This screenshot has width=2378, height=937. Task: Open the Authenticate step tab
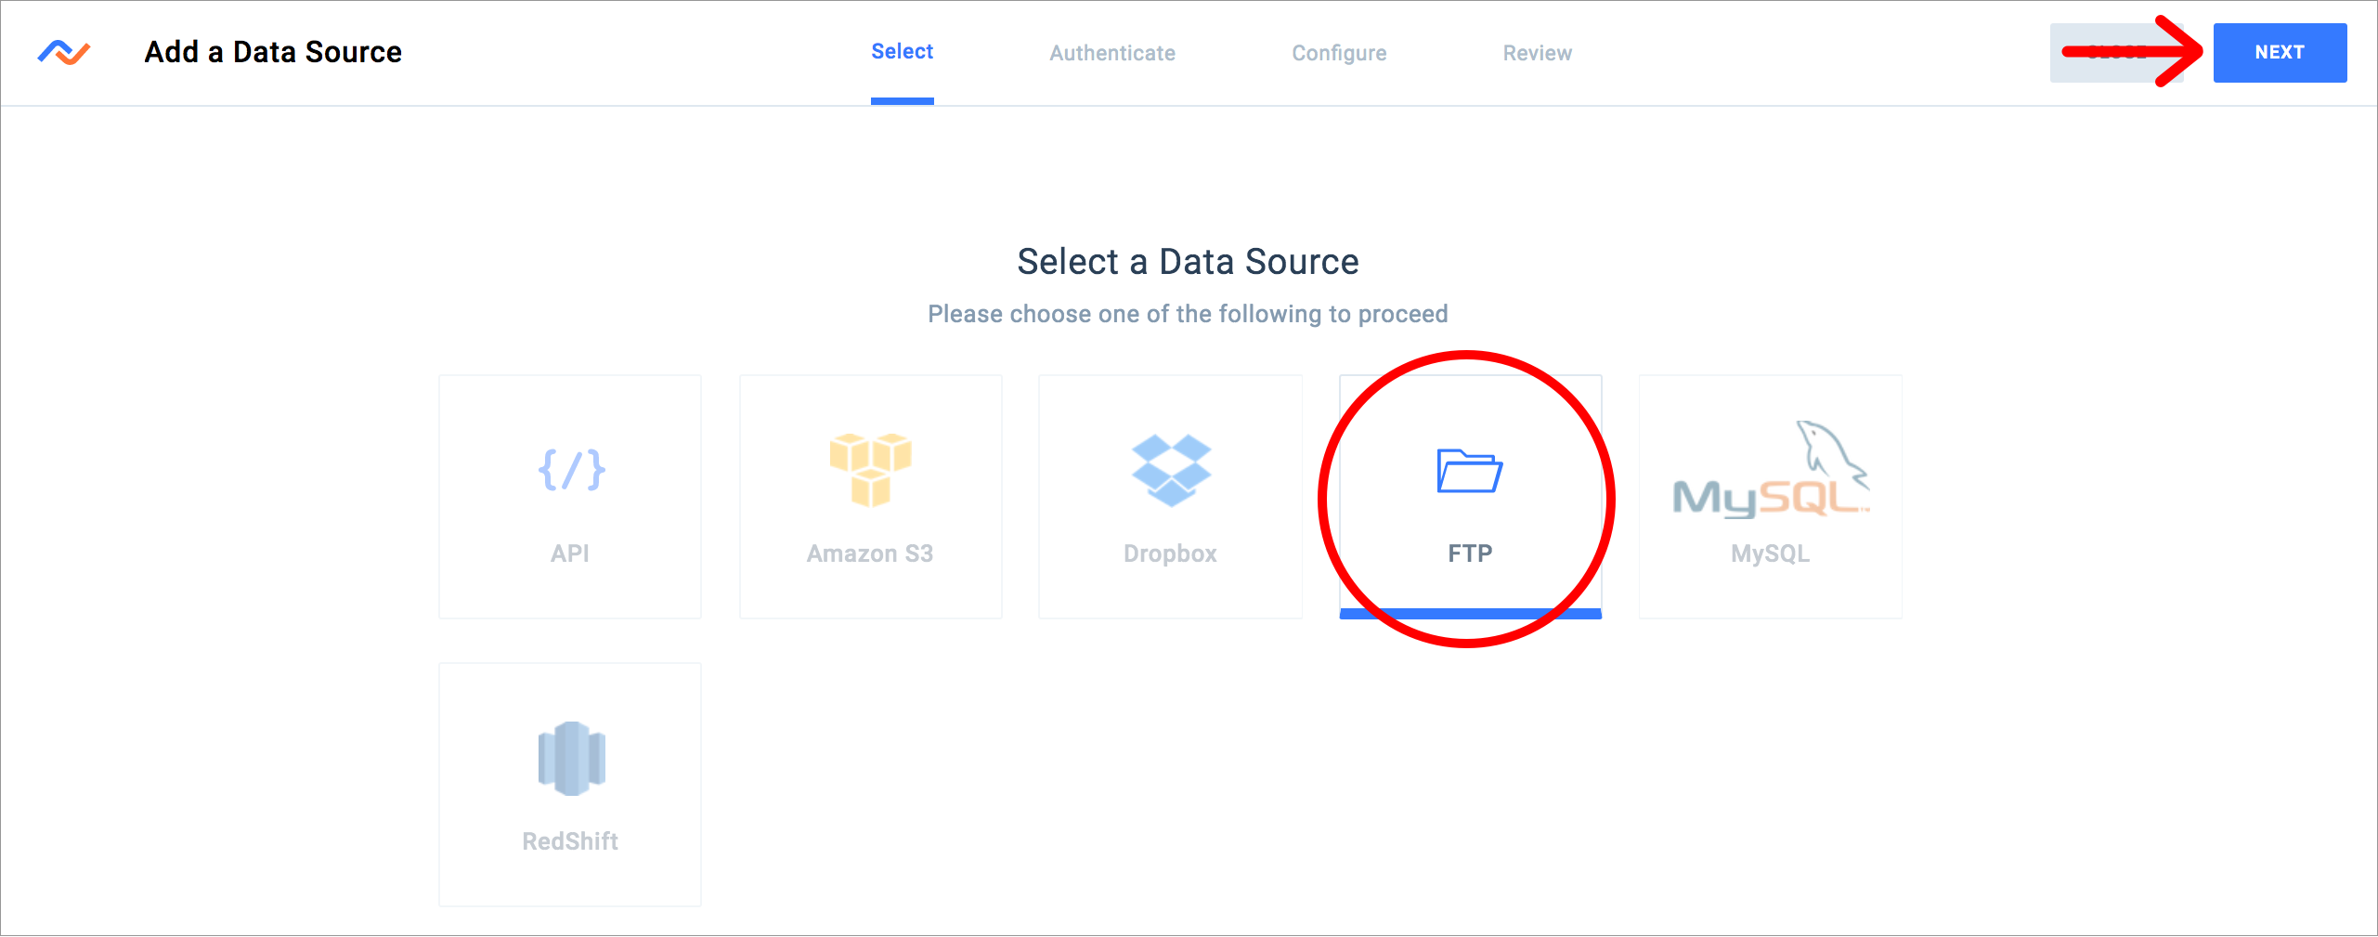pyautogui.click(x=1112, y=53)
